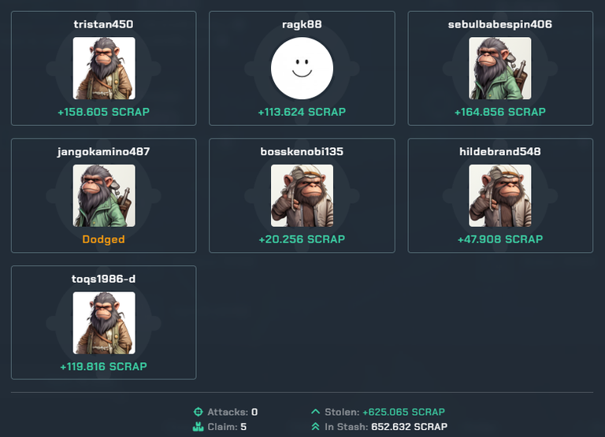The height and width of the screenshot is (437, 605).
Task: Select the username hildebrand548
Action: click(x=500, y=152)
